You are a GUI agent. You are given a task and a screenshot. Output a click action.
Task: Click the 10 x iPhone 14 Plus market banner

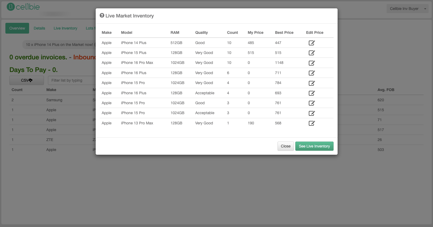click(x=59, y=45)
